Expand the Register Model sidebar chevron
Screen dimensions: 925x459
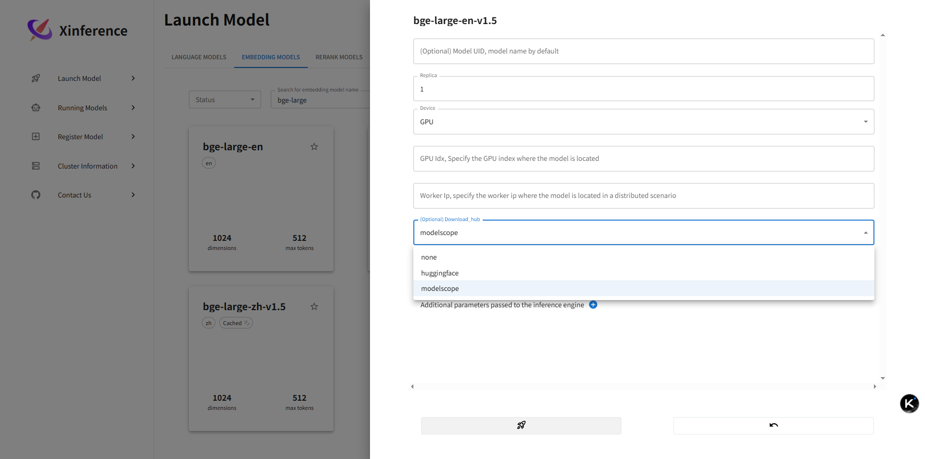pyautogui.click(x=133, y=136)
